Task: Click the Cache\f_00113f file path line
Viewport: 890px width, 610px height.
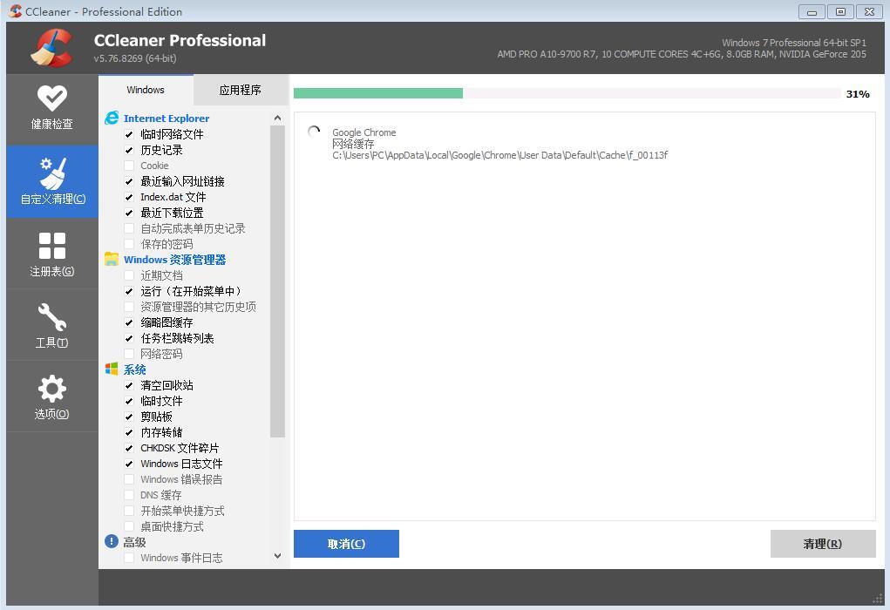Action: pos(500,155)
